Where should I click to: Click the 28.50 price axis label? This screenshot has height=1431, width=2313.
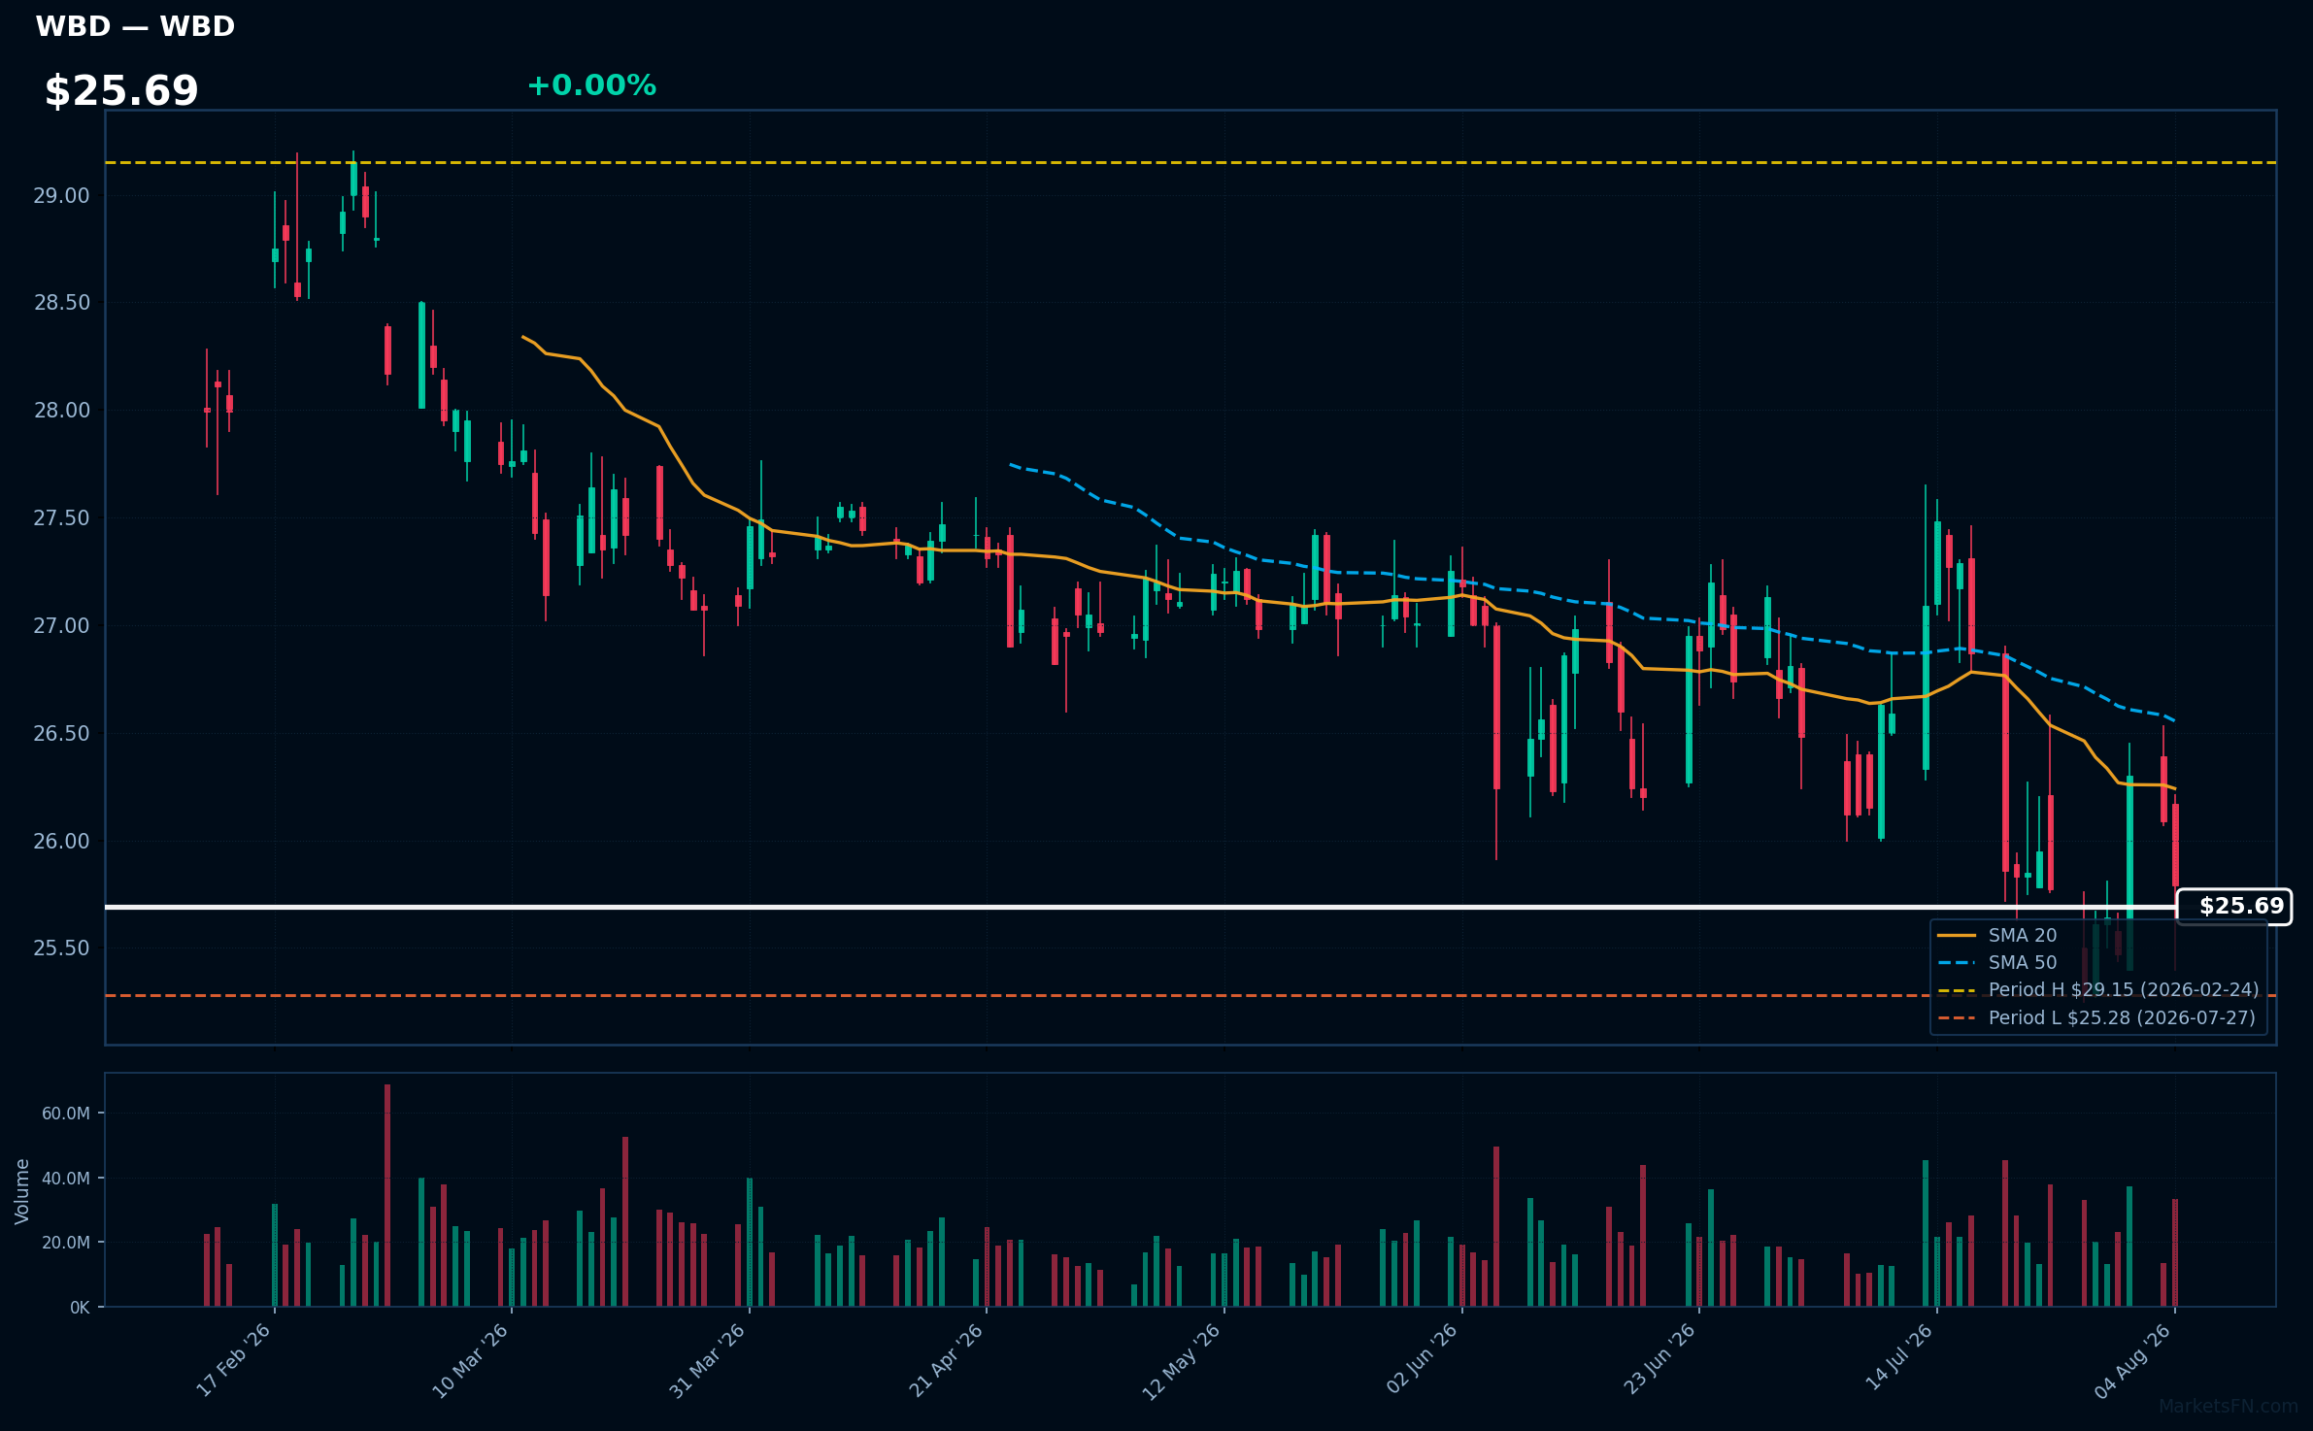coord(61,303)
